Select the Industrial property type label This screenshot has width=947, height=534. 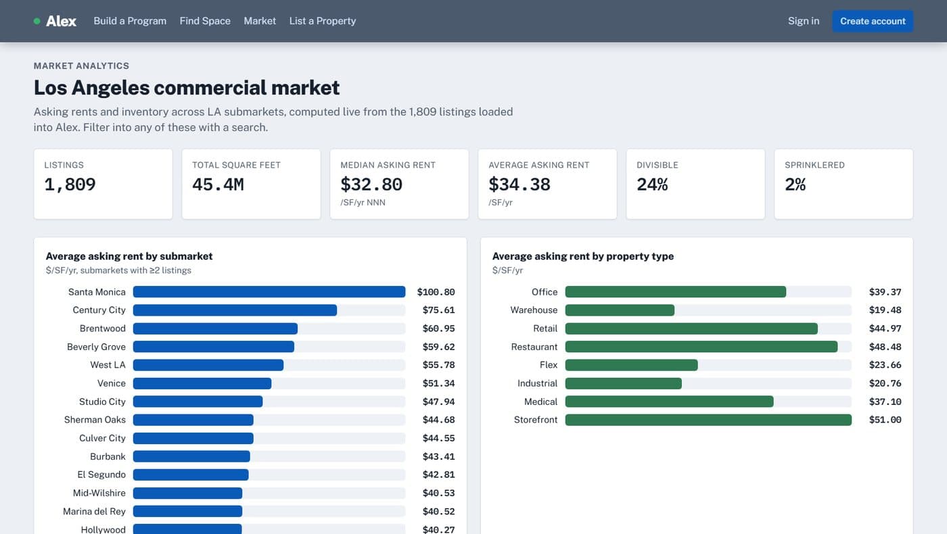pos(537,383)
